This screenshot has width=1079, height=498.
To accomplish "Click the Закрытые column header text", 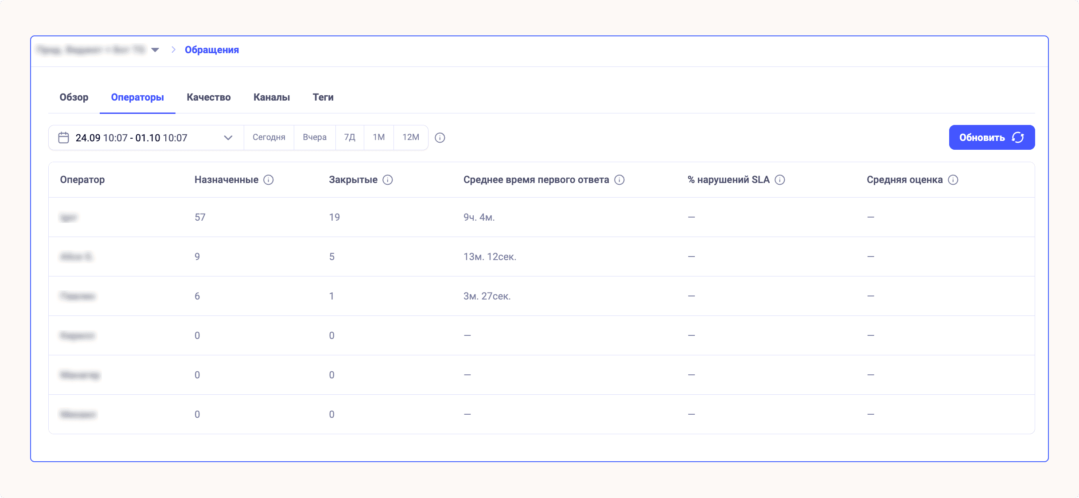I will coord(353,180).
